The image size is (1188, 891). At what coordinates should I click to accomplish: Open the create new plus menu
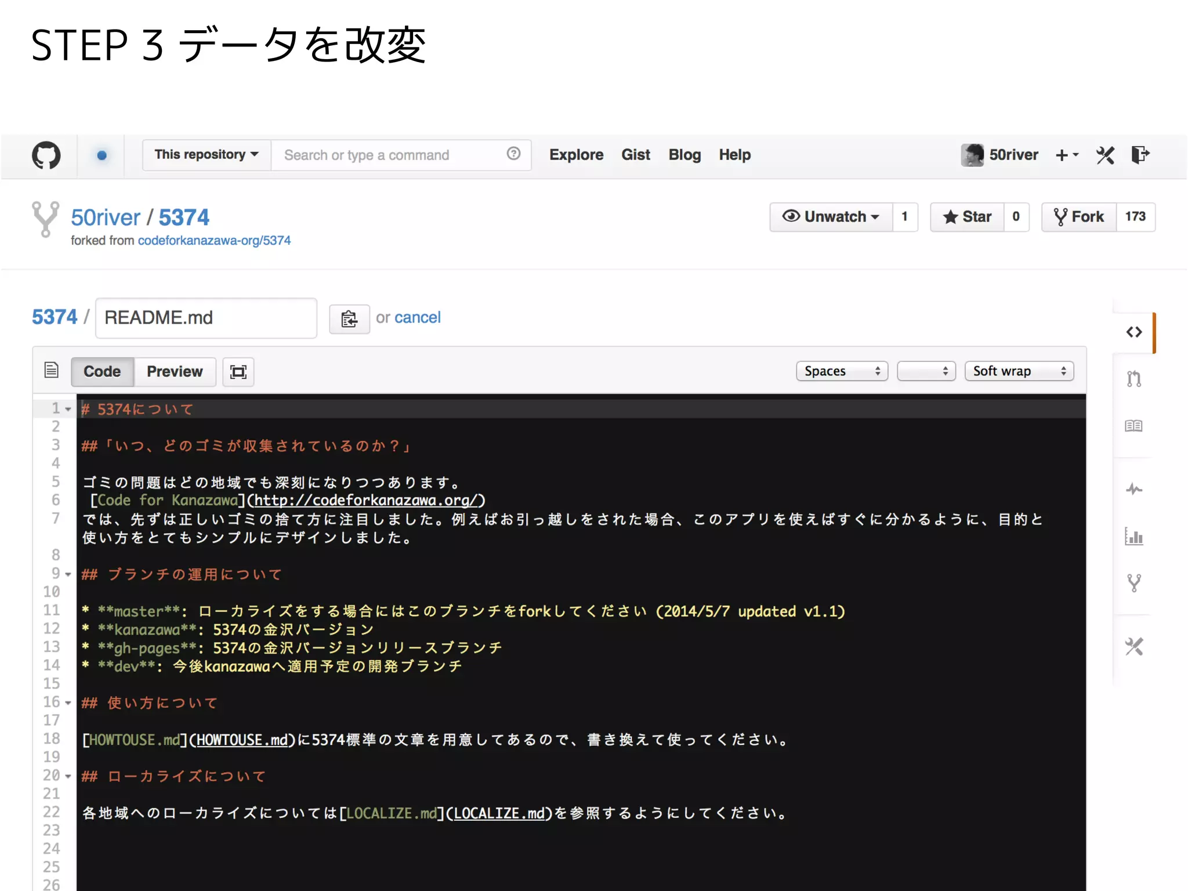[x=1067, y=155]
